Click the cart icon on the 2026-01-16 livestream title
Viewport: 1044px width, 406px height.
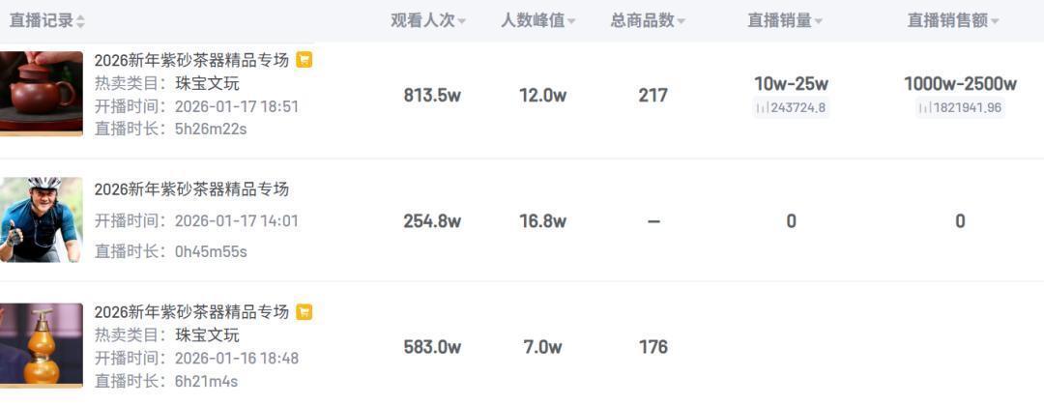[x=304, y=312]
